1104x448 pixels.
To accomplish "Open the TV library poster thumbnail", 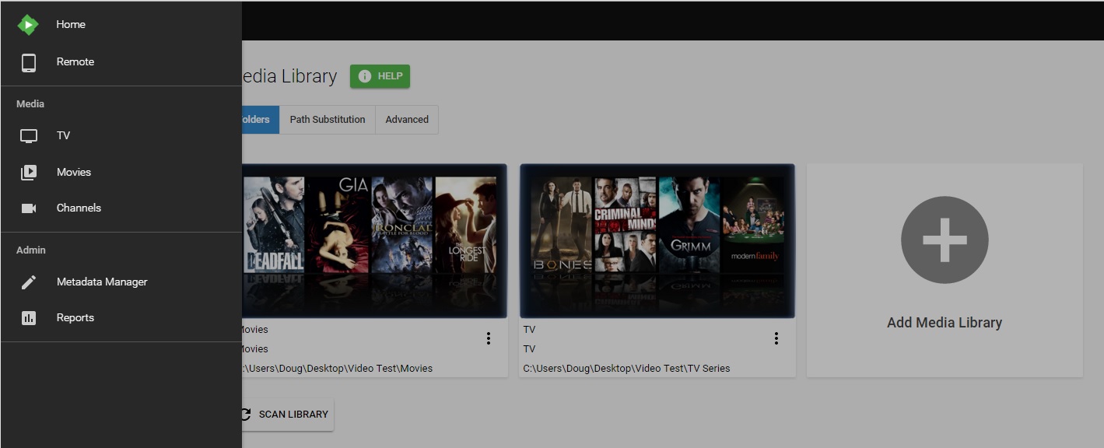I will pos(657,240).
